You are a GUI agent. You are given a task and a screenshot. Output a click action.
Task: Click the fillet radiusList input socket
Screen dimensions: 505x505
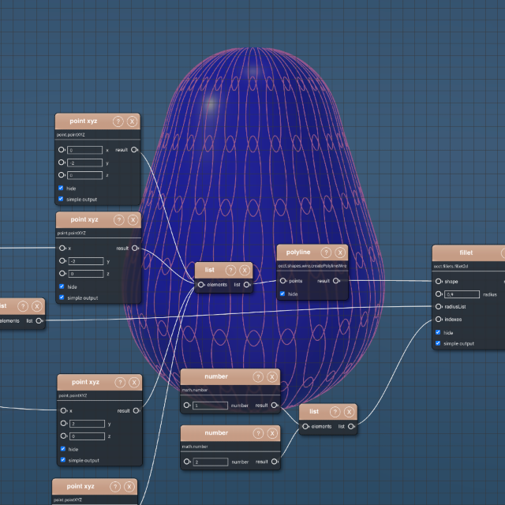439,307
